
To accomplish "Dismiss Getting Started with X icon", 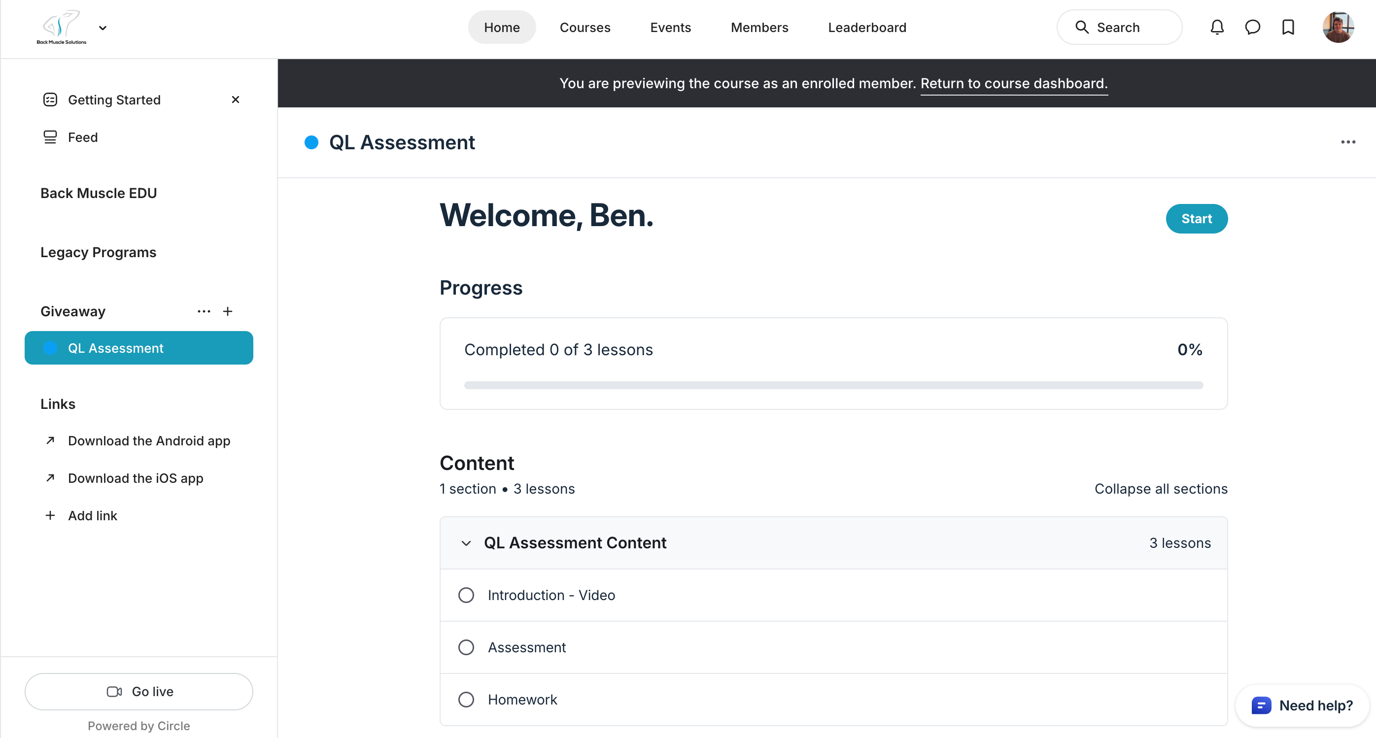I will click(x=235, y=100).
